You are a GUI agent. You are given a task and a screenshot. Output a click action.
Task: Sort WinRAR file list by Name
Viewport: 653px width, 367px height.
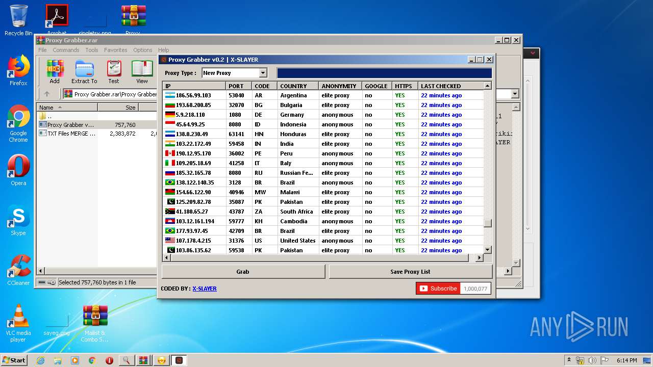(67, 108)
